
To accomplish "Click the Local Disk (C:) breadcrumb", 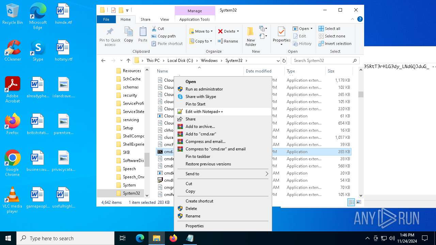I will (180, 61).
